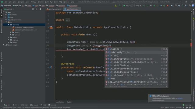Open the Logcat tool window button
The height and width of the screenshot is (109, 195).
pyautogui.click(x=34, y=105)
